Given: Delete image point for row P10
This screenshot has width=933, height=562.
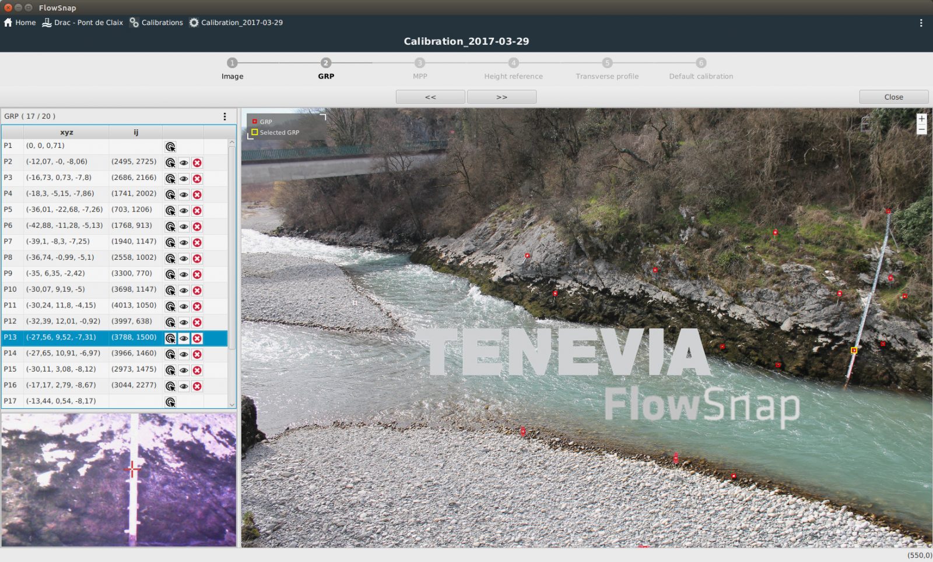Looking at the screenshot, I should click(x=197, y=291).
